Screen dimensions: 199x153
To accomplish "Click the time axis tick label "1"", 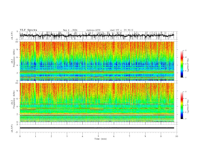I will (x=35, y=136).
